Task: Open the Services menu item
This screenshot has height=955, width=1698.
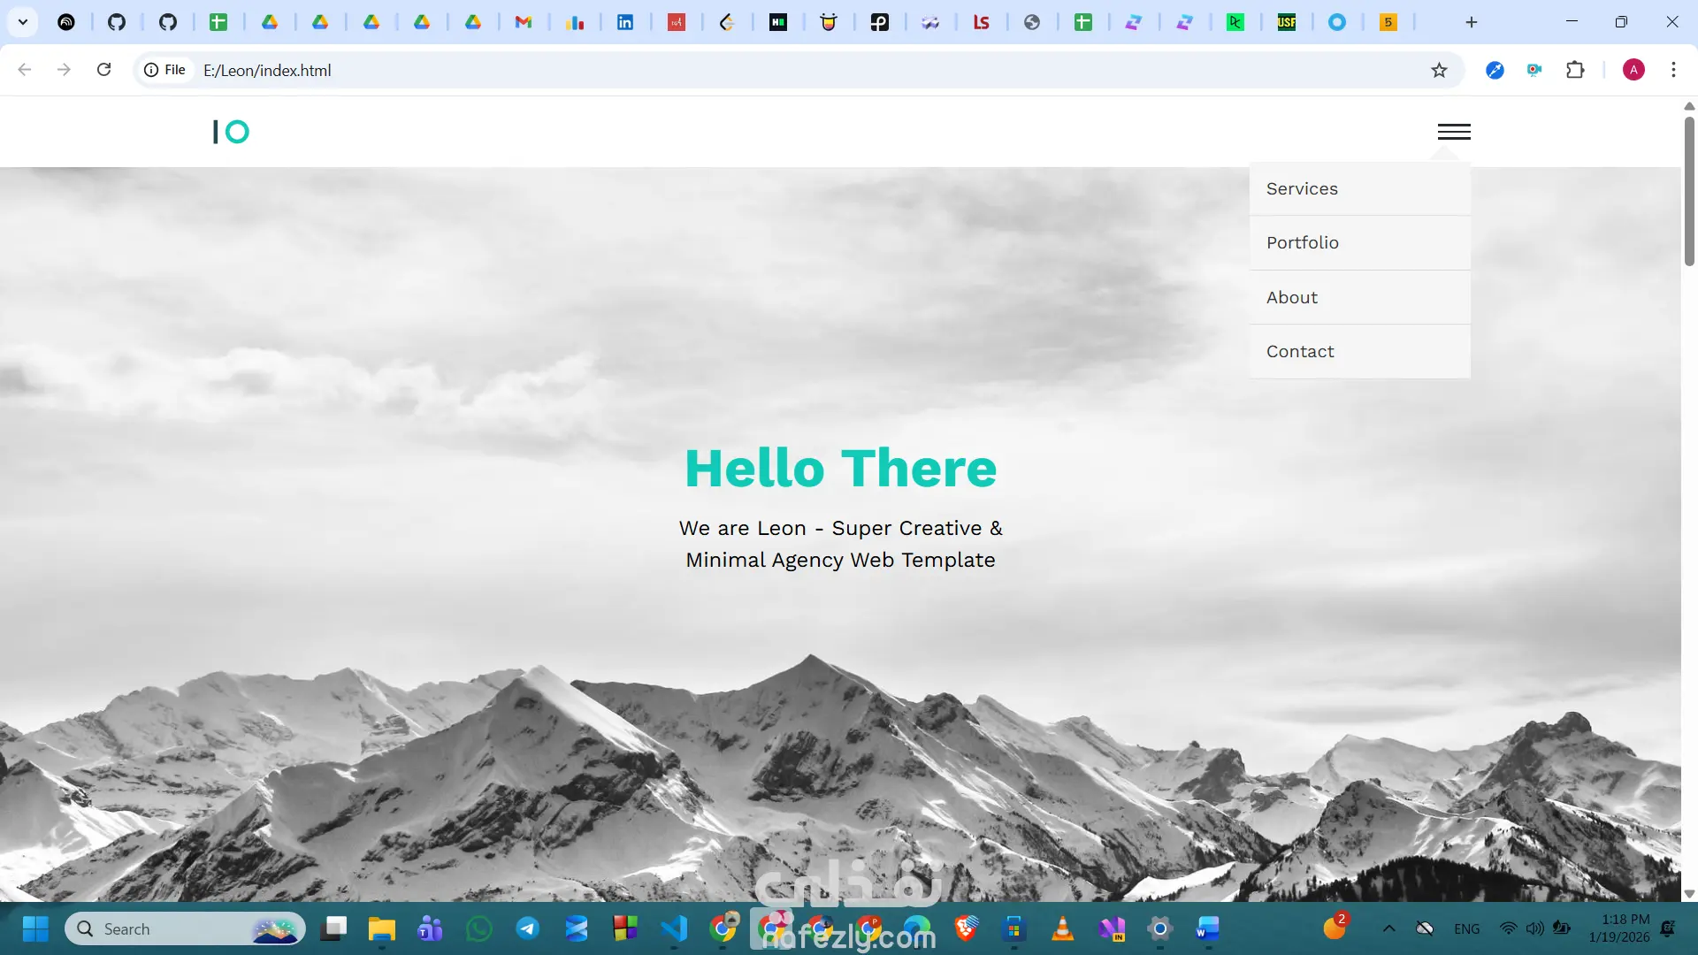Action: coord(1302,188)
